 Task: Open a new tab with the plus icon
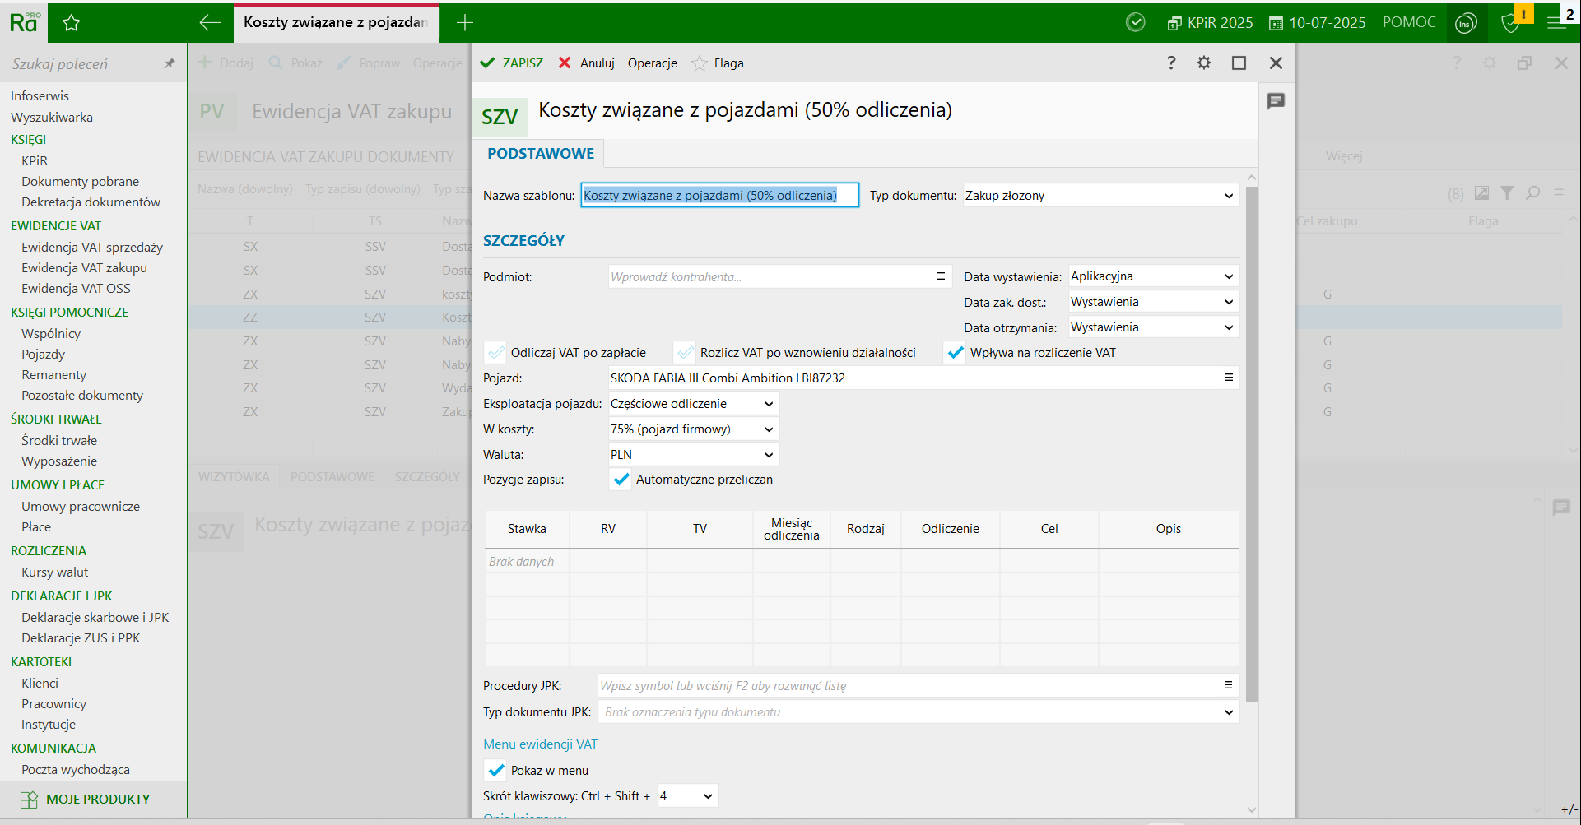pyautogui.click(x=465, y=23)
